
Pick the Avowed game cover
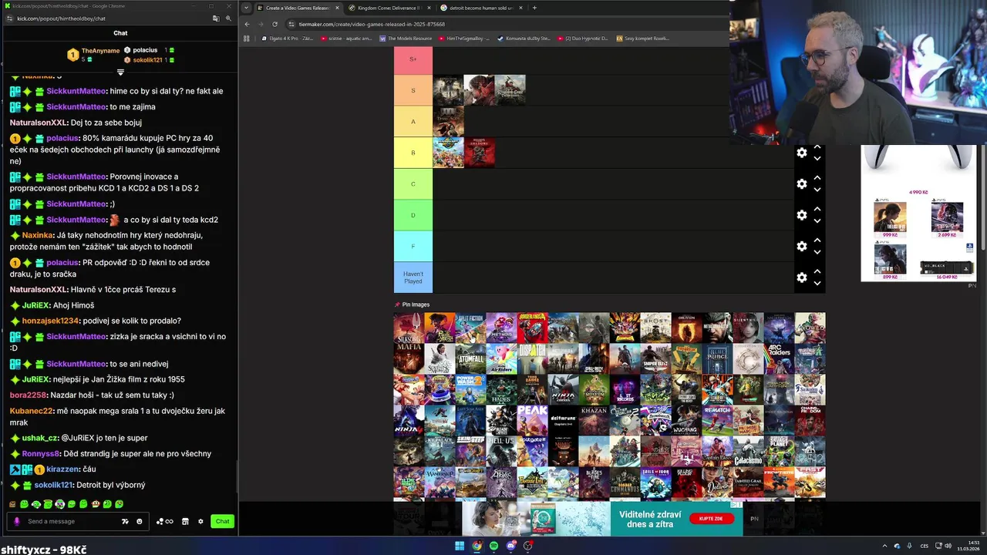[x=810, y=328]
